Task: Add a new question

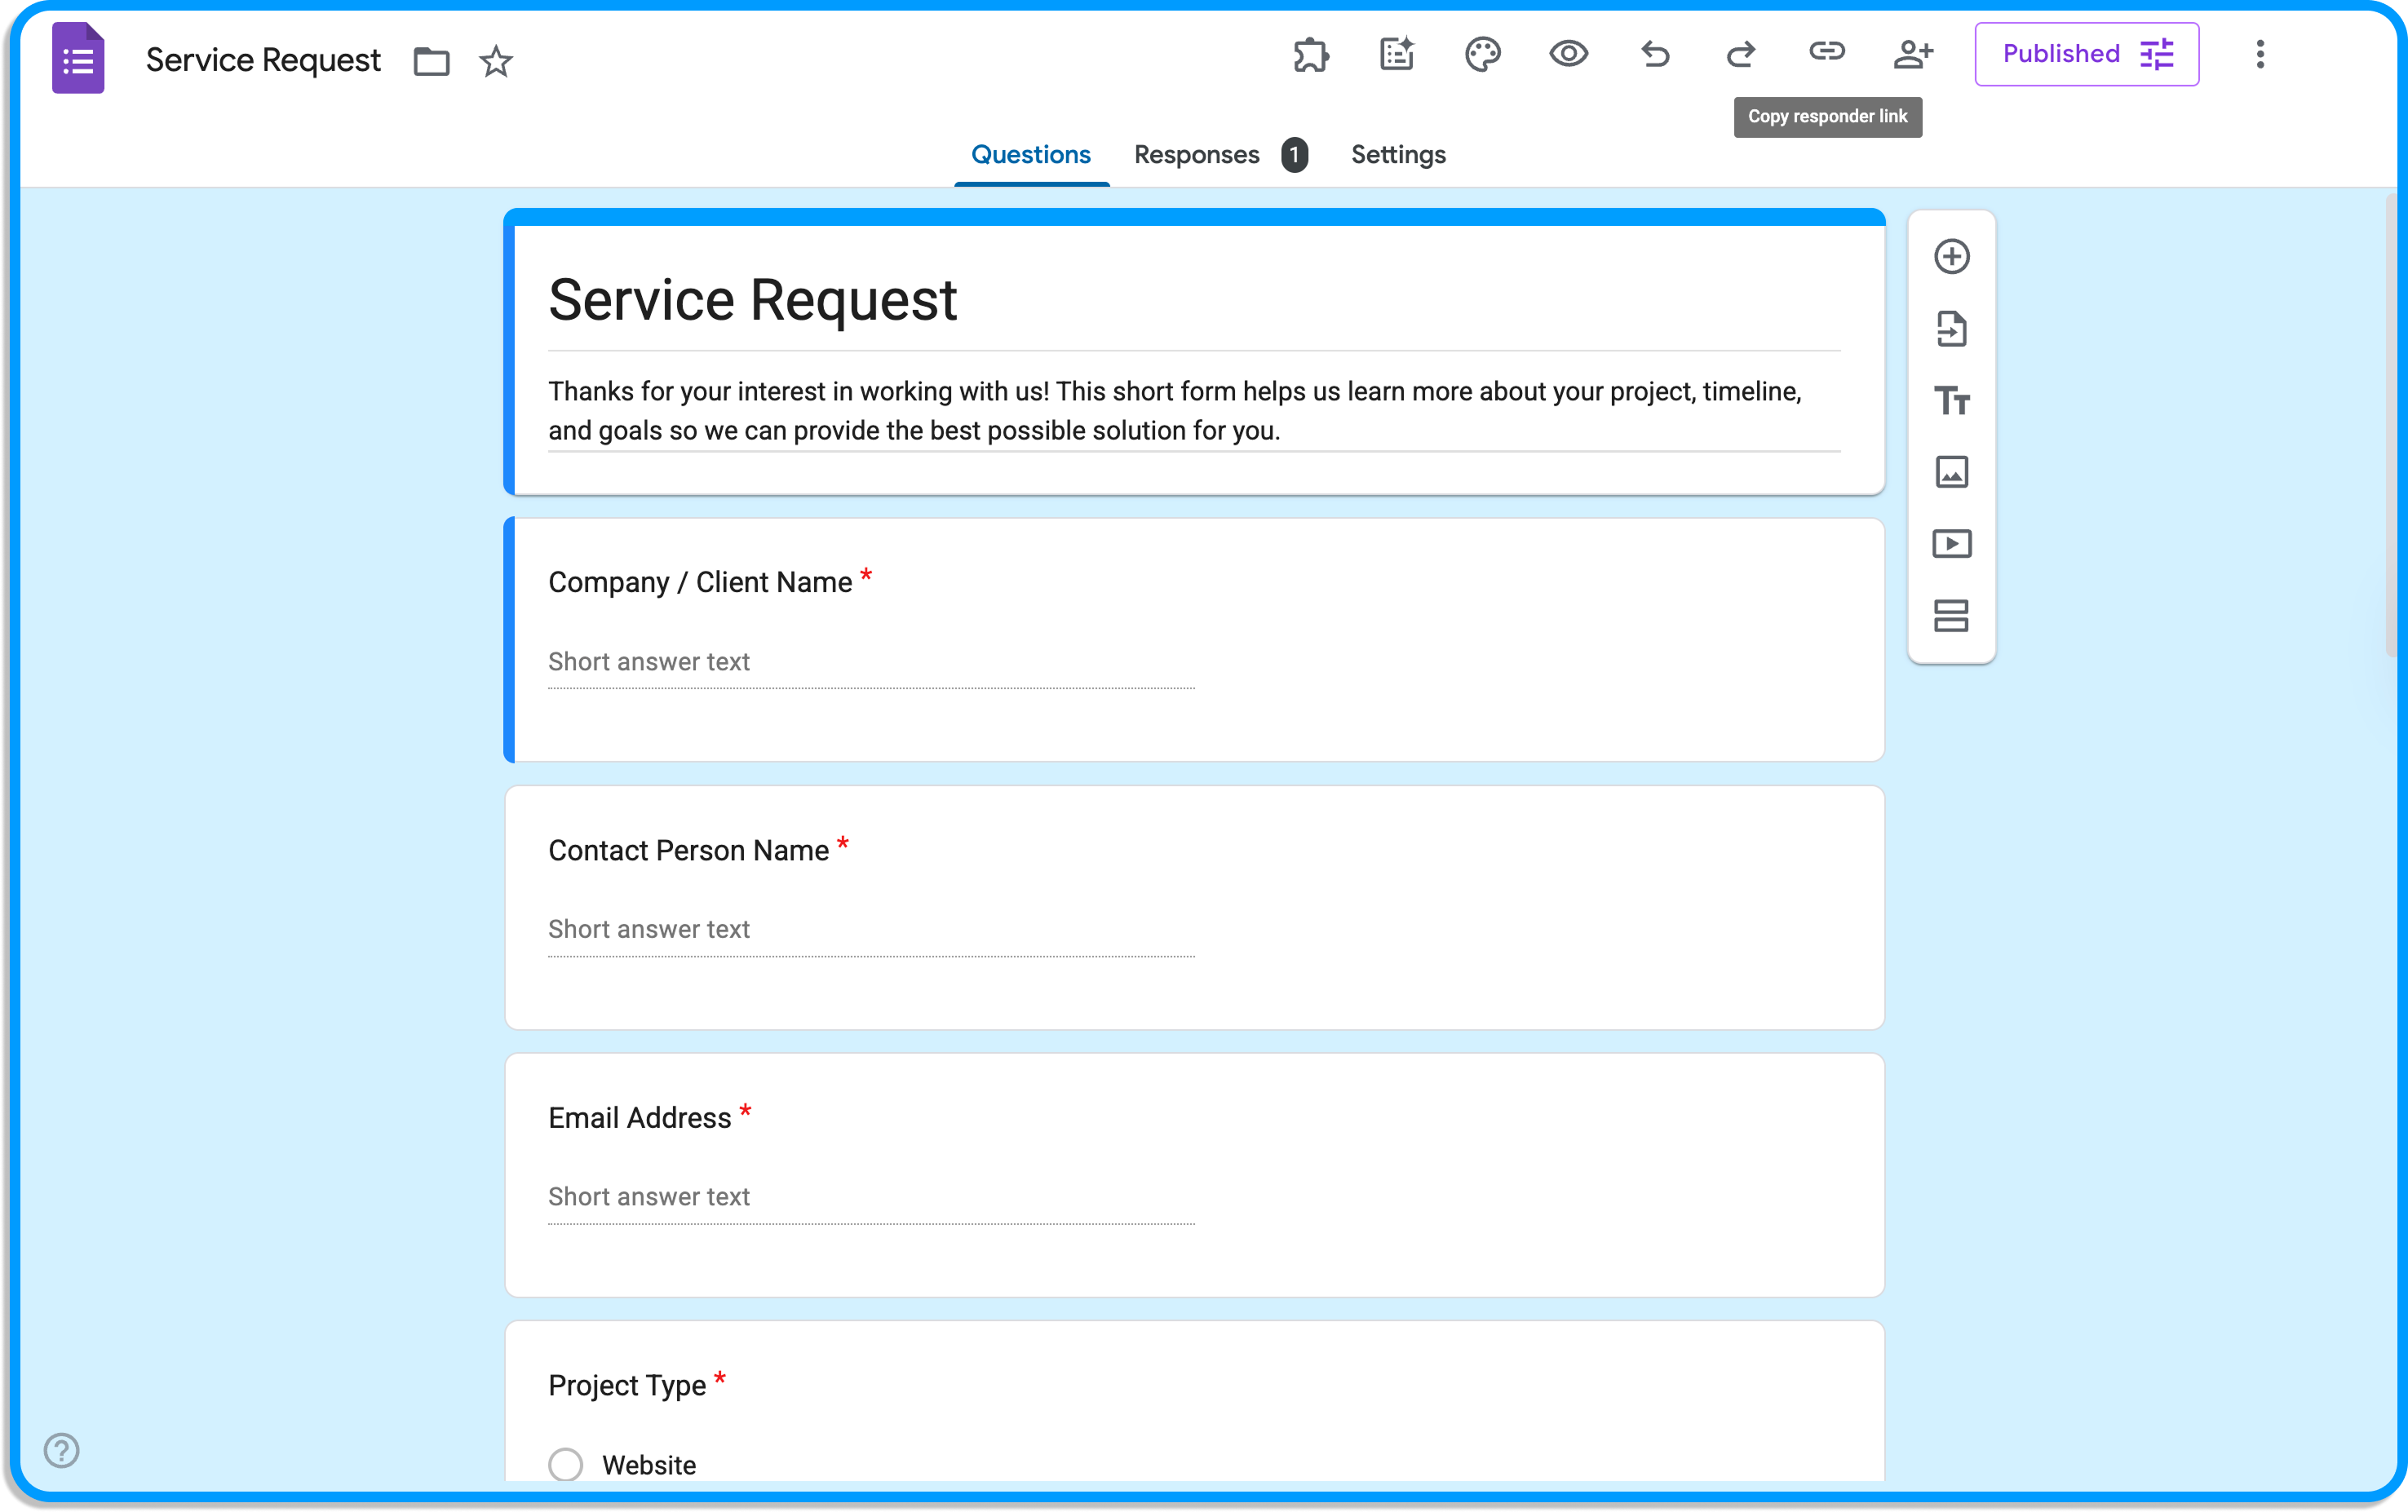Action: 1951,257
